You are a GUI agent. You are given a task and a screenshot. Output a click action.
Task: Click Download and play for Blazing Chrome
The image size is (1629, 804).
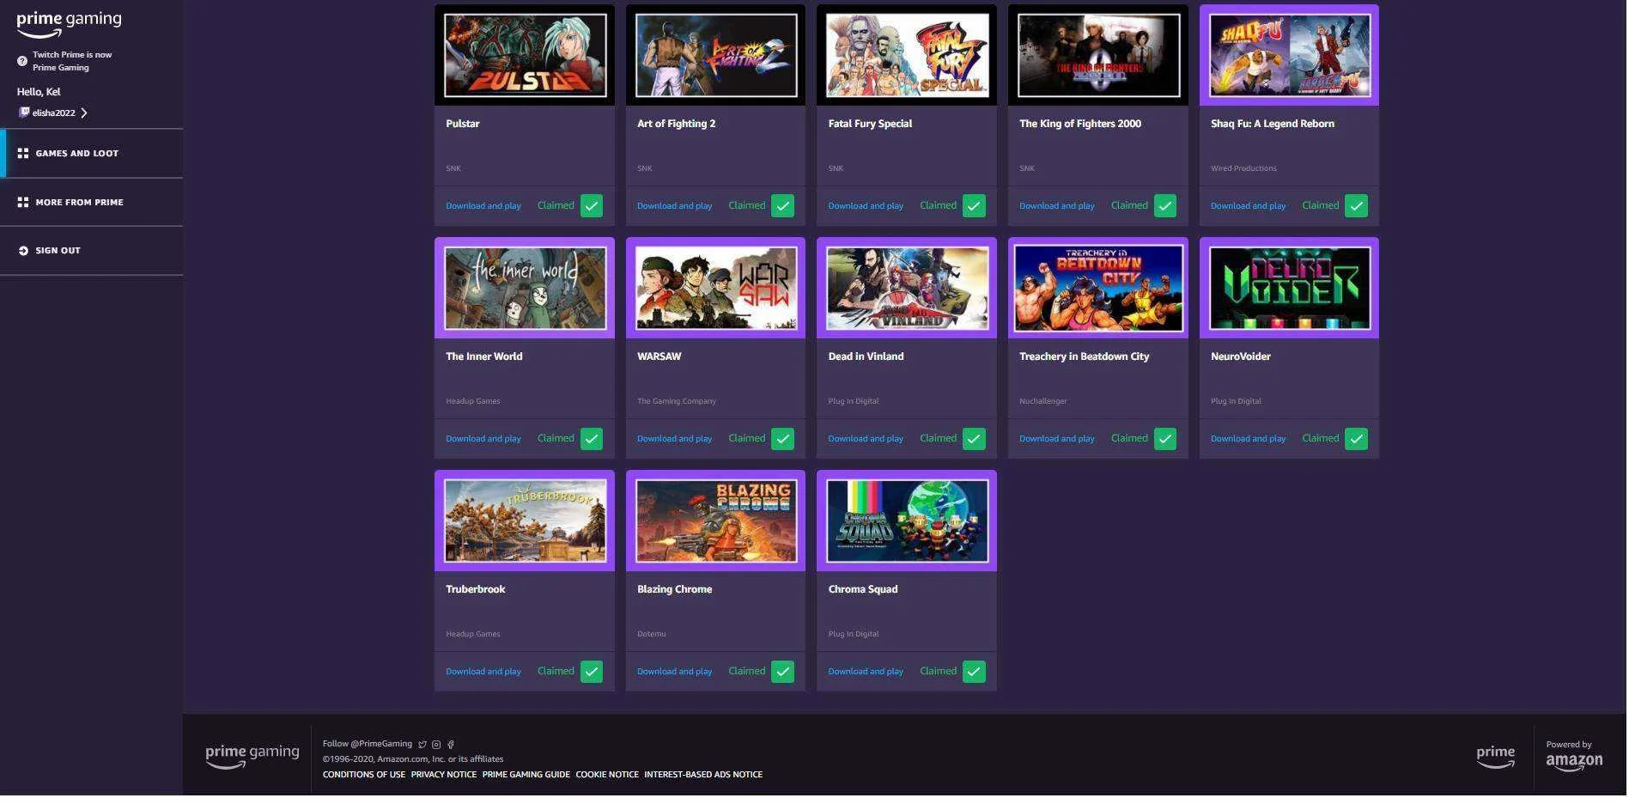point(675,672)
